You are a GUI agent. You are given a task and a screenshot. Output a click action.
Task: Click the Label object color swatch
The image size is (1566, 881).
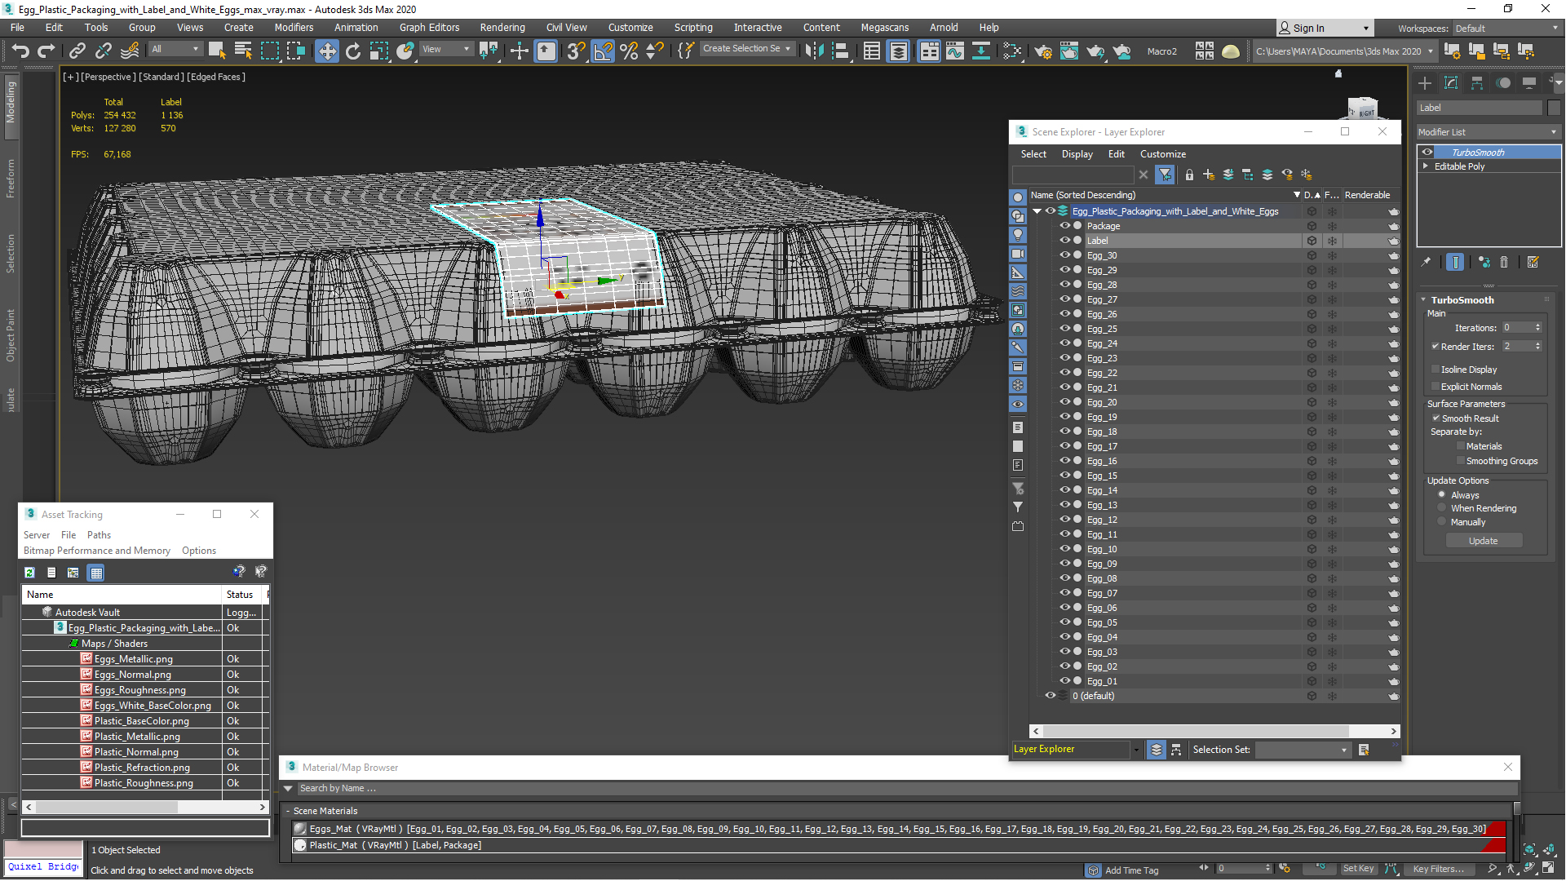(1554, 108)
